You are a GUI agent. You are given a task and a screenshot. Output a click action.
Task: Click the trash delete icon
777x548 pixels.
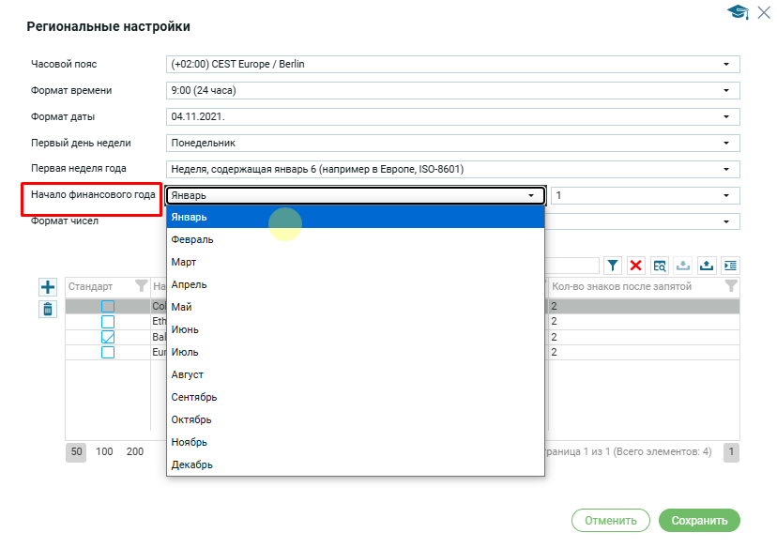click(x=48, y=309)
